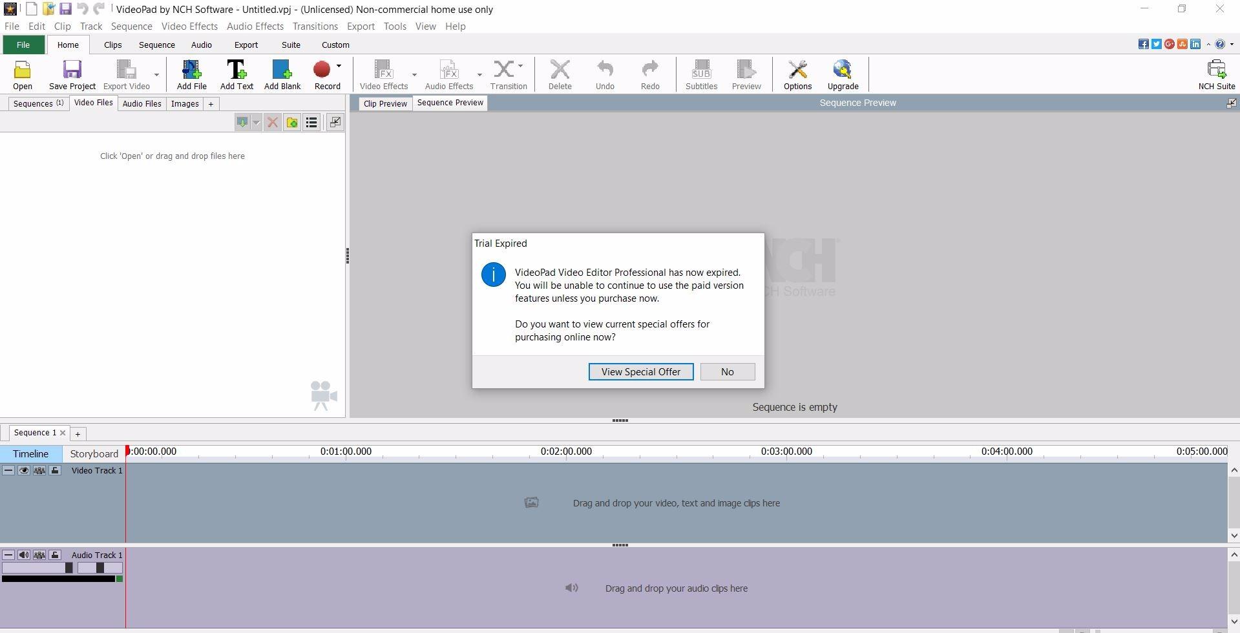Click the Google Plus share icon

1170,44
